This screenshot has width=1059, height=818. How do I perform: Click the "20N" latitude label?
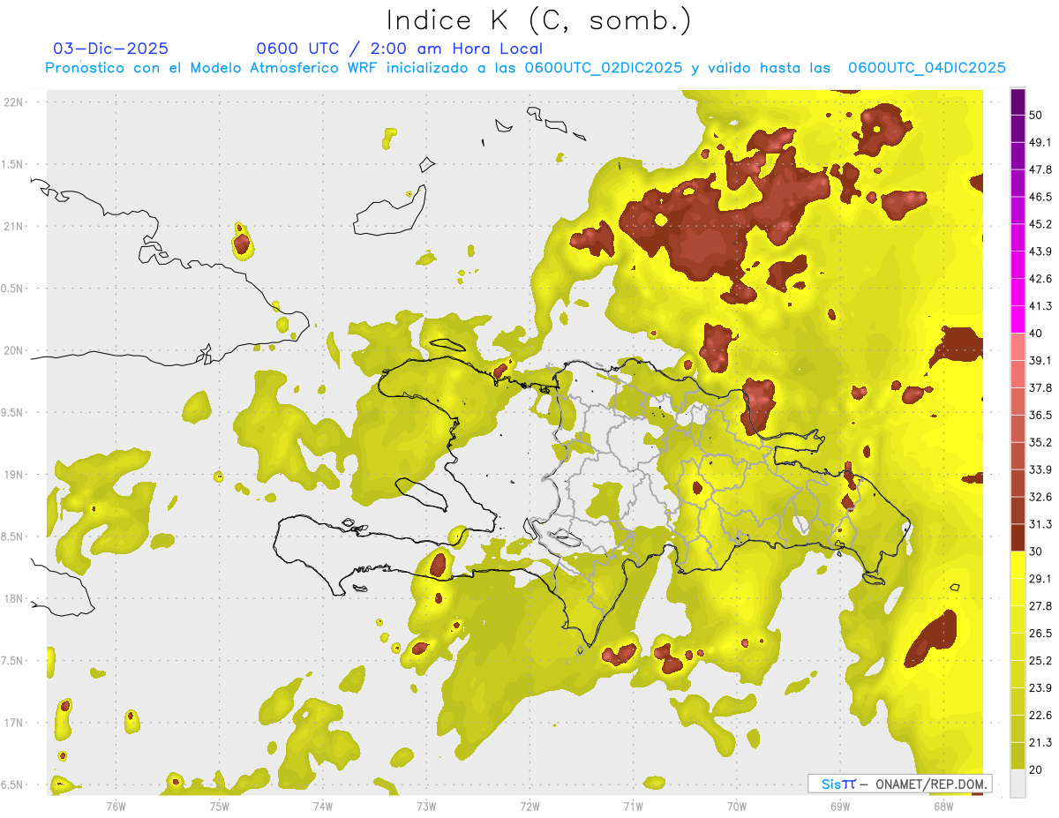(13, 350)
